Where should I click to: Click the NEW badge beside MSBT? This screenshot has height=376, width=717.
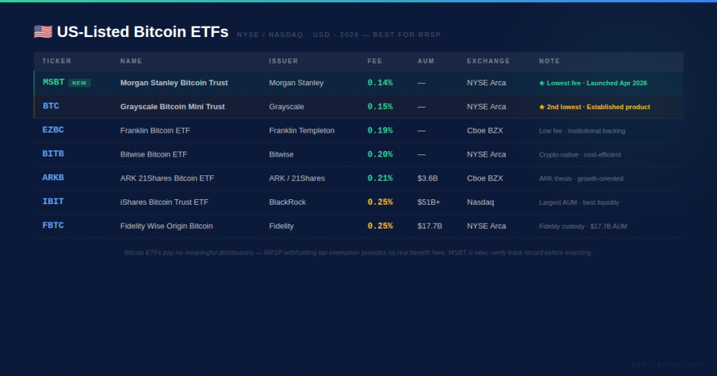click(79, 83)
